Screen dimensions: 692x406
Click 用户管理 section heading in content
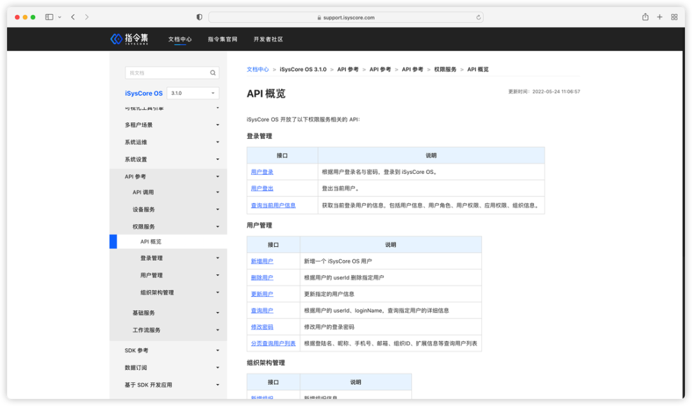coord(259,226)
